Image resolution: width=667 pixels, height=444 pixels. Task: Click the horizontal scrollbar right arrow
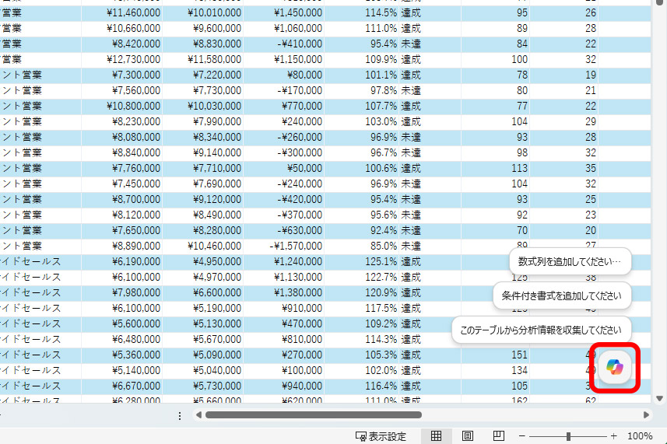(646, 414)
